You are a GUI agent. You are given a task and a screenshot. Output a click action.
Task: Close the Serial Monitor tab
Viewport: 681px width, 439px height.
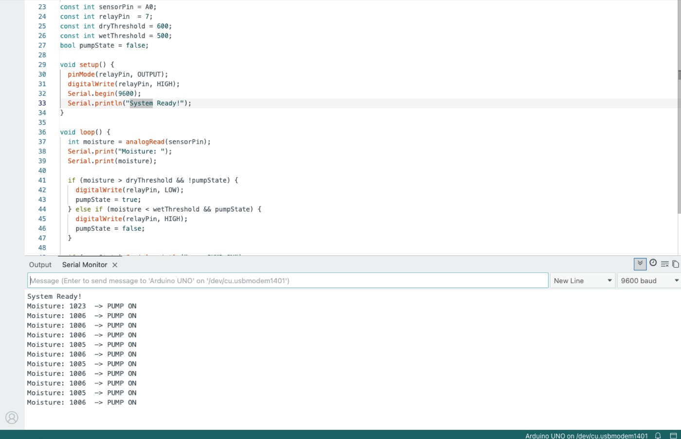(115, 265)
